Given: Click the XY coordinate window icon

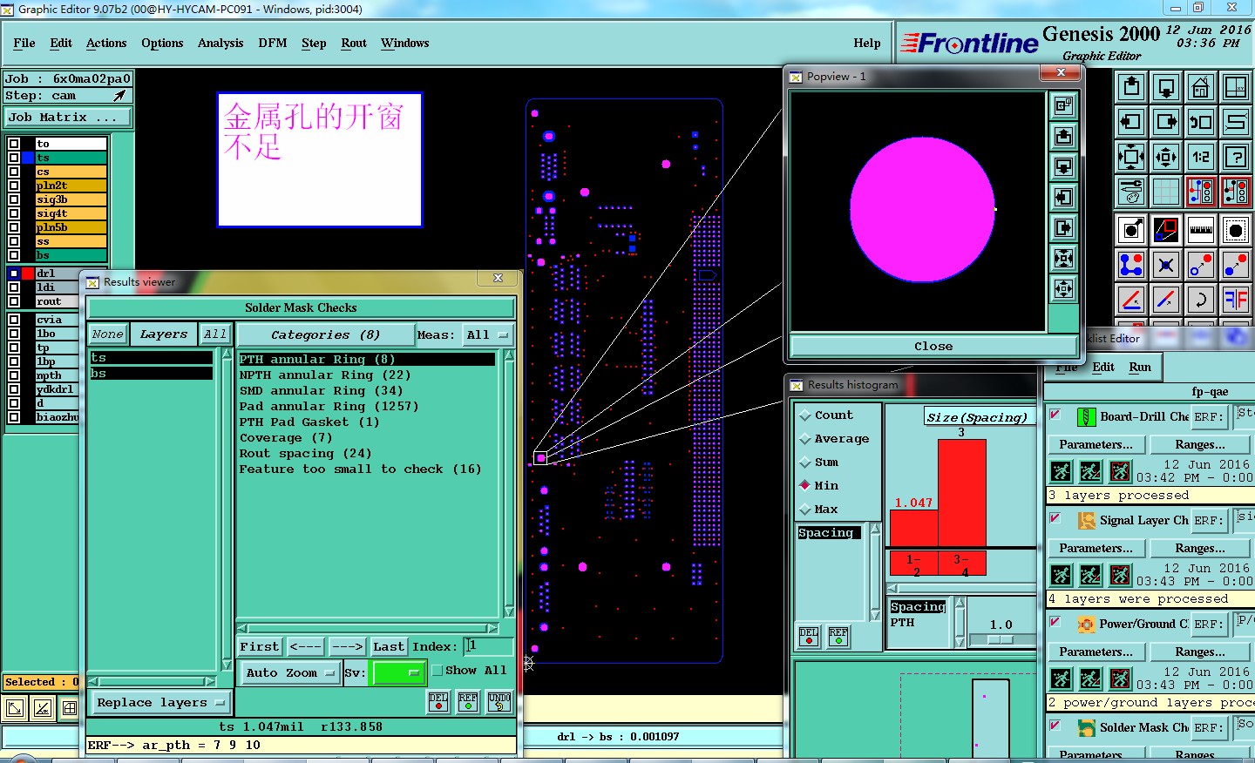Looking at the screenshot, I should (1236, 87).
